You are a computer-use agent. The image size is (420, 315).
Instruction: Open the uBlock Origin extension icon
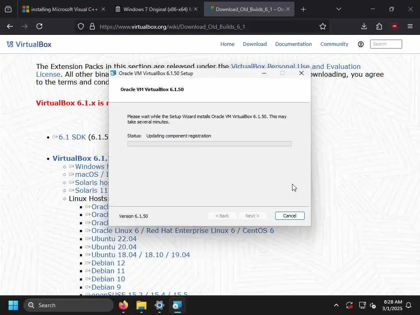coord(394,26)
